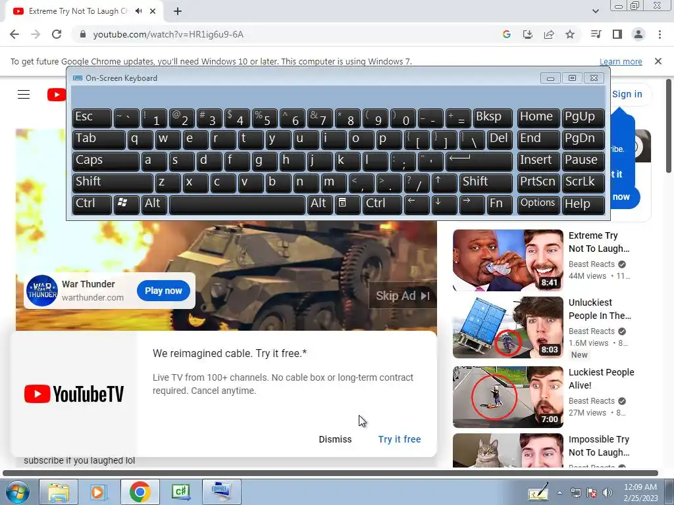Open the Learn more link
The width and height of the screenshot is (674, 505).
click(621, 61)
